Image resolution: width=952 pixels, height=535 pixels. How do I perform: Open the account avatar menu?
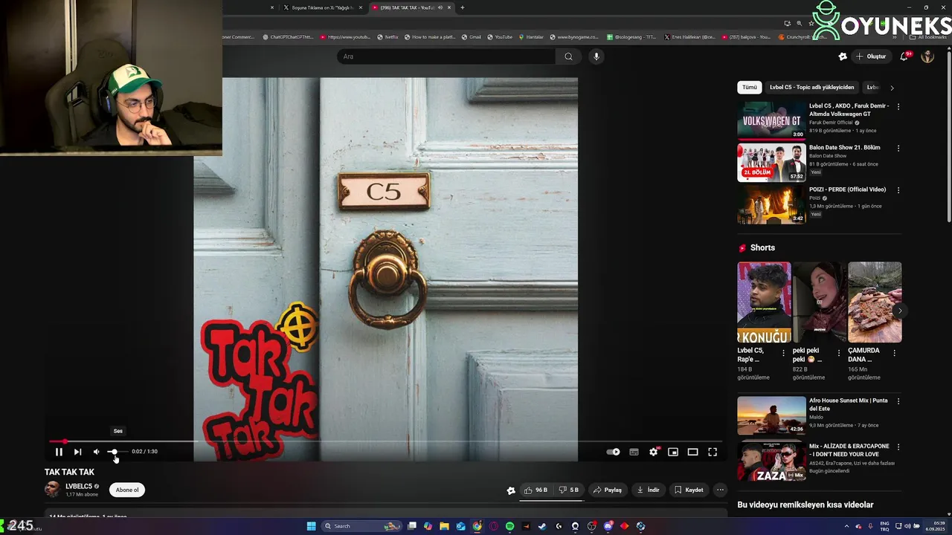(927, 56)
